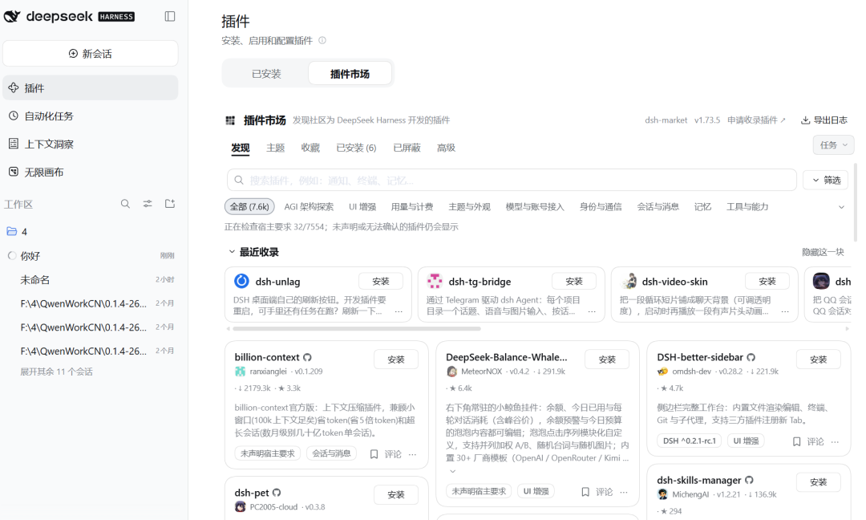Add a new workspace folder icon
Image resolution: width=866 pixels, height=520 pixels.
(170, 204)
